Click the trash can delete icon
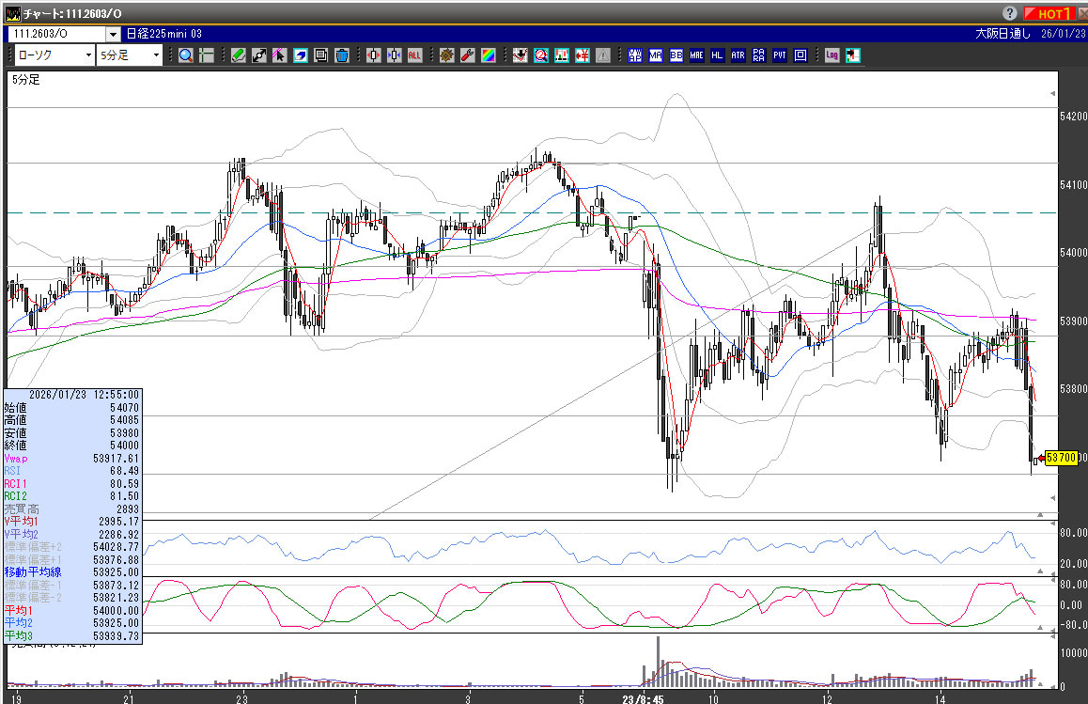Image resolution: width=1088 pixels, height=704 pixels. [x=341, y=55]
